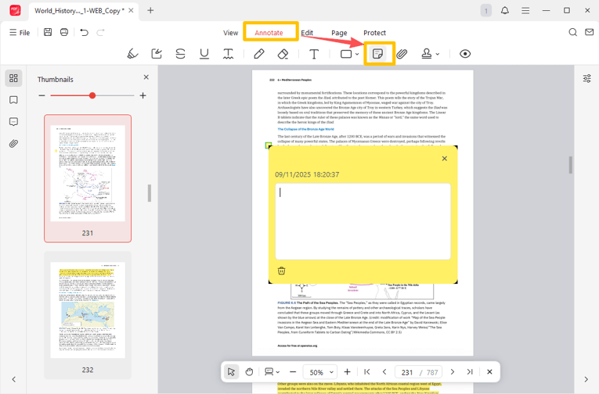Open the Bookmarks sidebar icon
The width and height of the screenshot is (599, 394).
click(13, 100)
